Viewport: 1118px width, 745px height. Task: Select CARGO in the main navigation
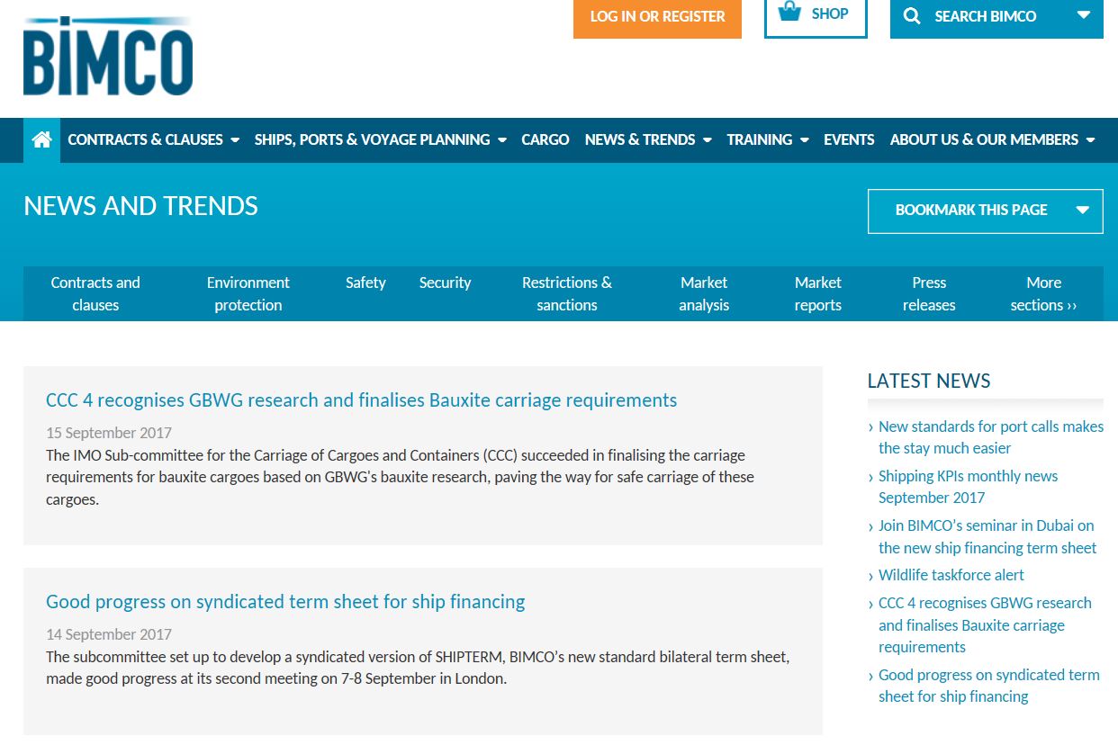point(545,139)
